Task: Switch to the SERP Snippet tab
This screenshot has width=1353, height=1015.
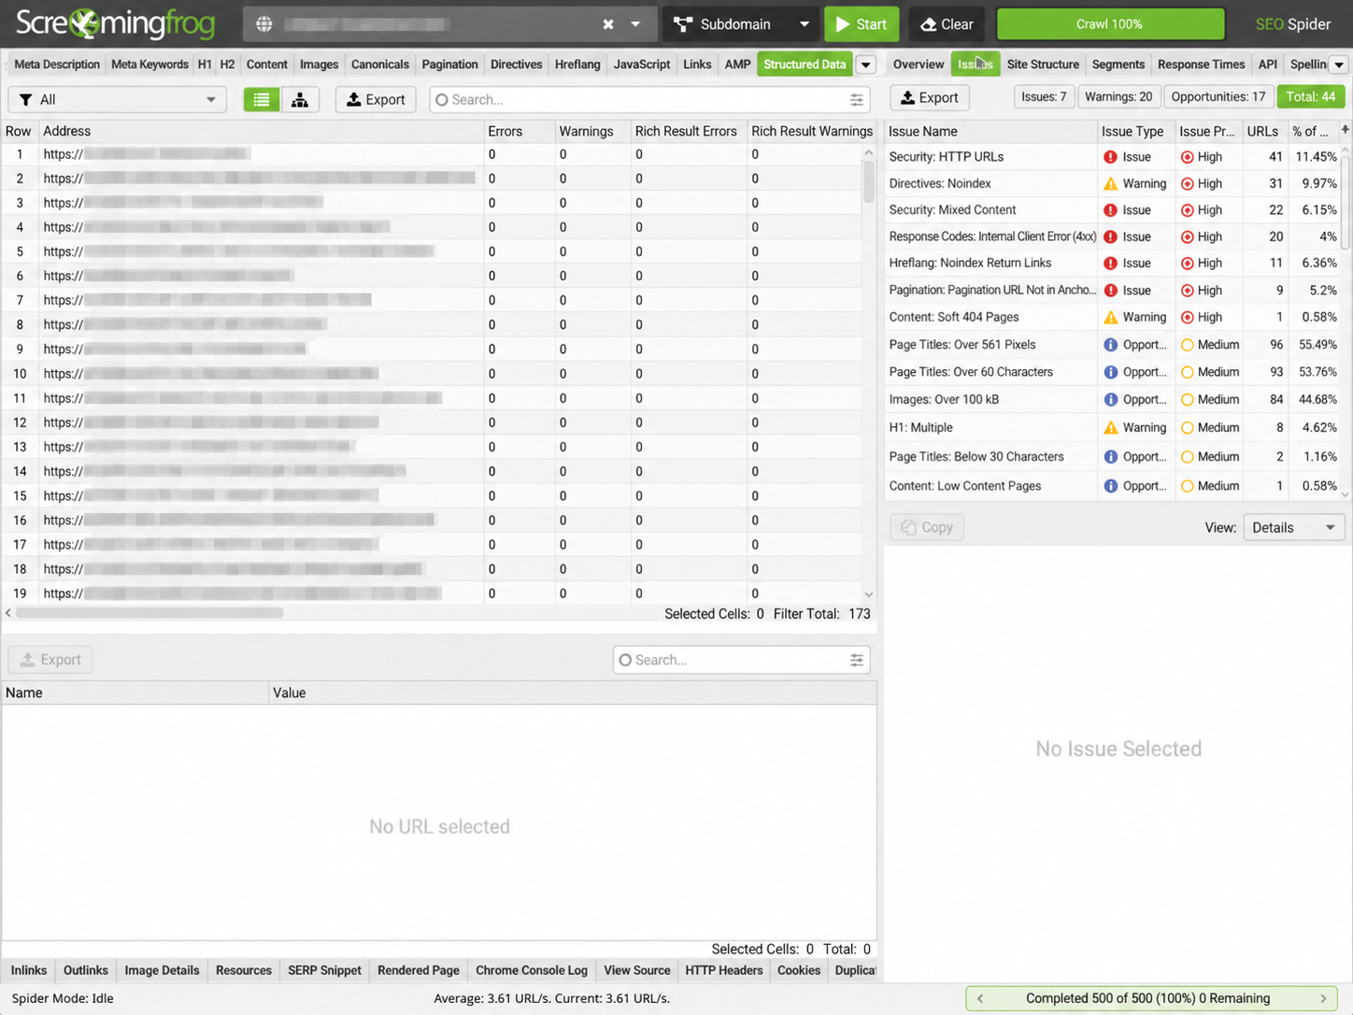Action: click(x=324, y=971)
